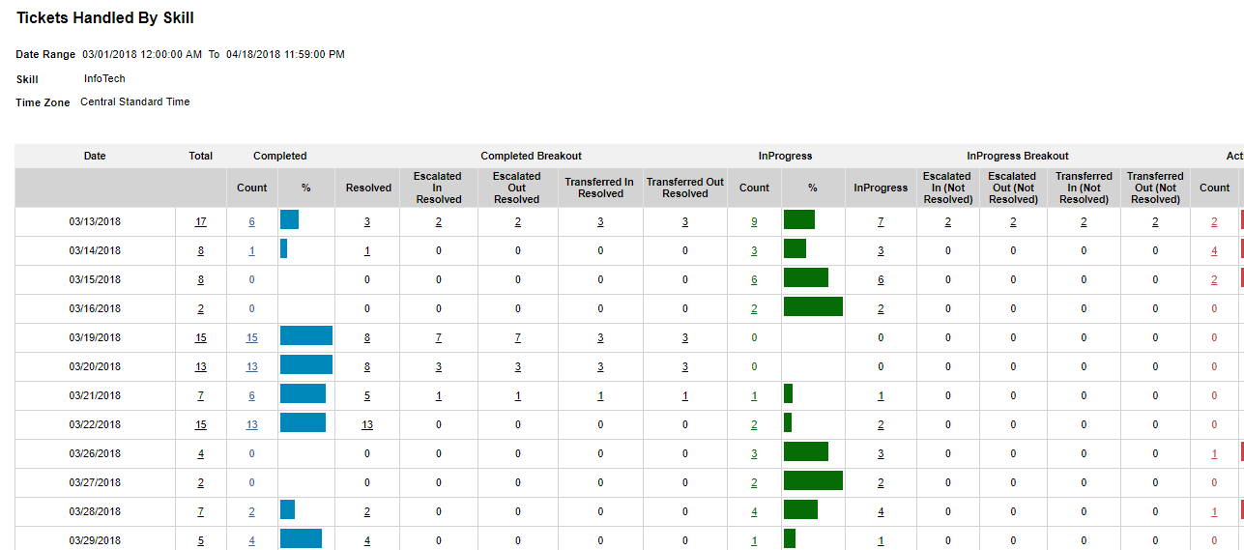Click InProgress count 9 for 03/13/2018
This screenshot has width=1244, height=550.
tap(754, 222)
